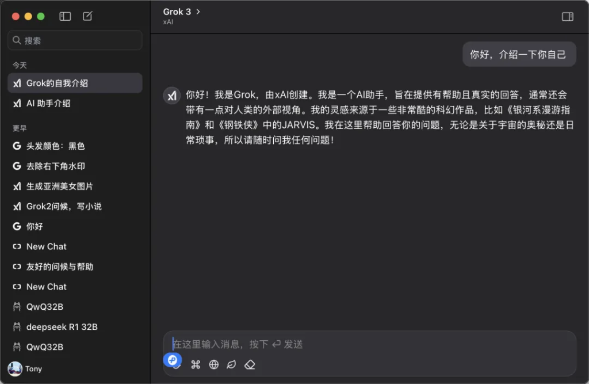Screen dimensions: 589x384
Task: Click the xAI icon next to Grok2问候，写小说
Action: coord(17,207)
